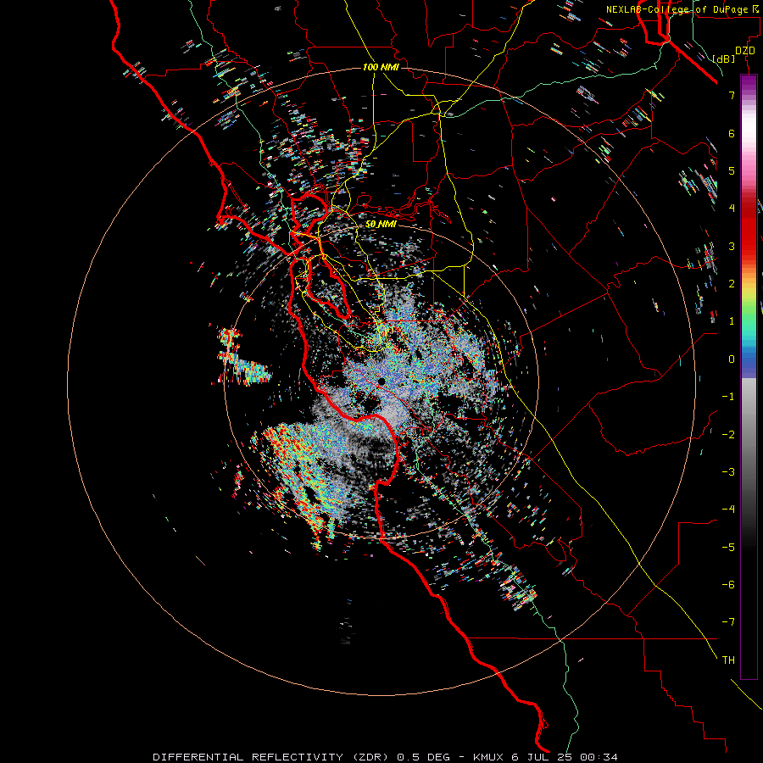Click the DIFFERENTIAL REFLECTIVITY (ZDR) caption text
The height and width of the screenshot is (763, 763).
click(x=270, y=757)
